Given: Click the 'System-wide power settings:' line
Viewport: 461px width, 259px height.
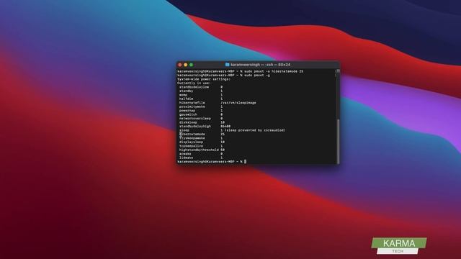Looking at the screenshot, I should [x=204, y=79].
